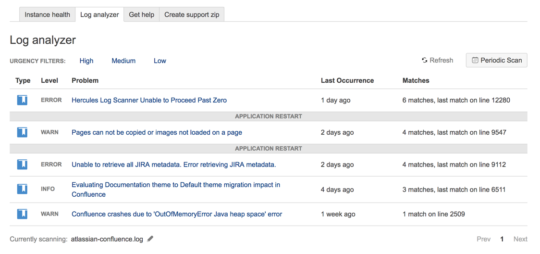This screenshot has width=540, height=254.
Task: Click the INFO level label
Action: point(48,189)
